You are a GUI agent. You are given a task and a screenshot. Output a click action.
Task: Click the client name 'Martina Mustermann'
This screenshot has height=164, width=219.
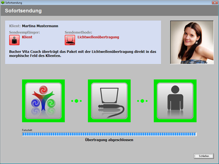(40, 26)
